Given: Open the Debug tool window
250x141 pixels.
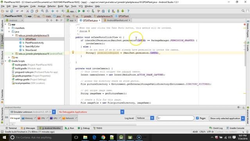Looking at the screenshot, I should click(x=84, y=128).
